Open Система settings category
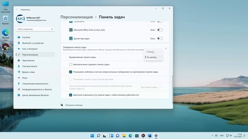 coord(35,37)
